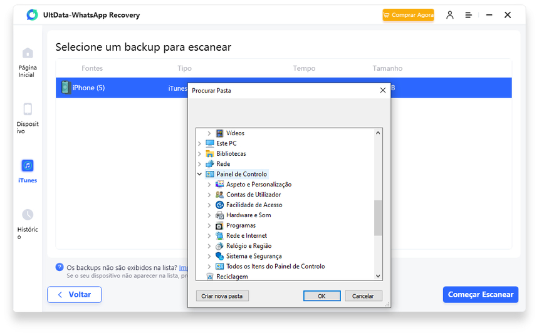Image resolution: width=539 pixels, height=333 pixels.
Task: Click the Programas icon
Action: 219,225
